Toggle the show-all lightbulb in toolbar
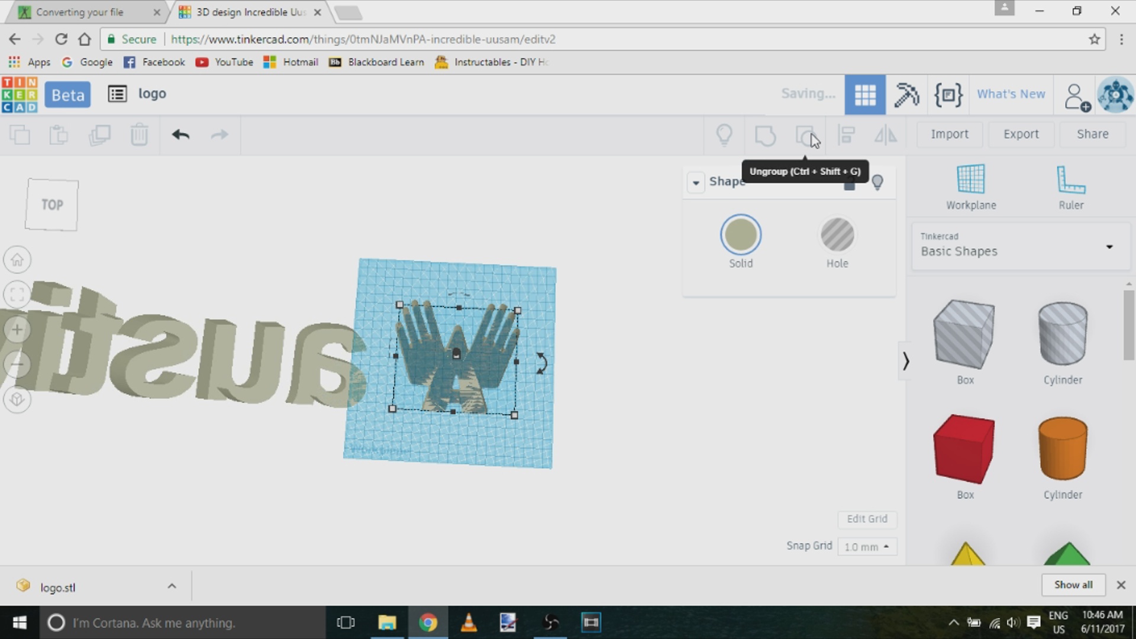This screenshot has width=1136, height=639. coord(724,135)
